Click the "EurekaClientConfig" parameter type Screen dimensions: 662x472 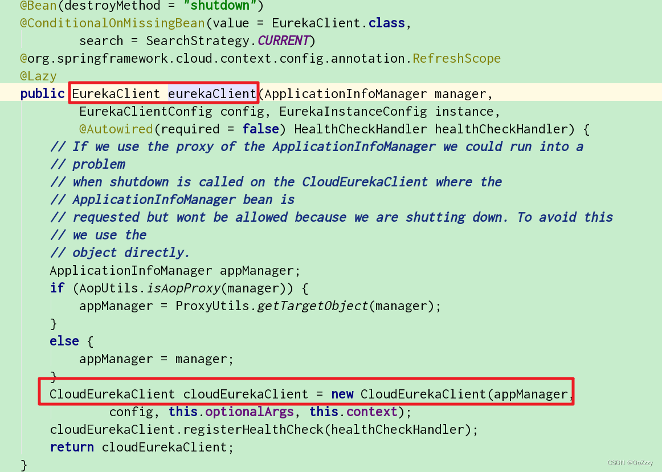[x=146, y=111]
